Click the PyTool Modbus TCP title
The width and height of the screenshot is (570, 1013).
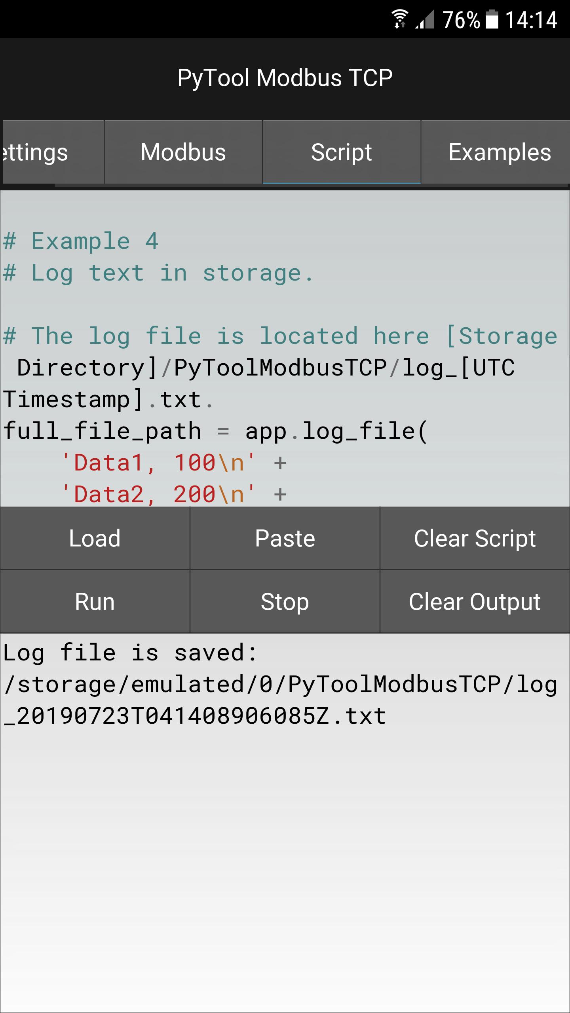tap(285, 78)
